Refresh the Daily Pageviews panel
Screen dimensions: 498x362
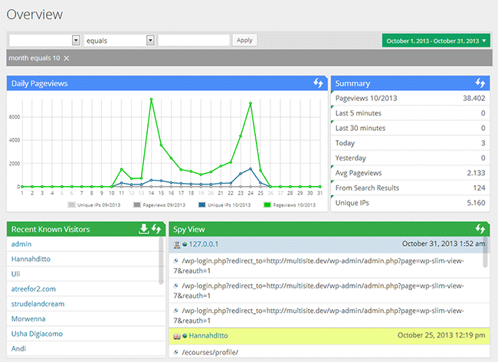pyautogui.click(x=318, y=83)
